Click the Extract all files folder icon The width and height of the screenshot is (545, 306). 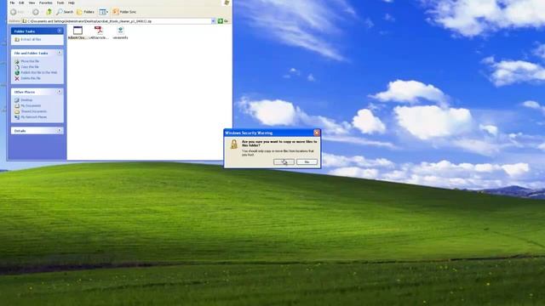click(x=17, y=40)
